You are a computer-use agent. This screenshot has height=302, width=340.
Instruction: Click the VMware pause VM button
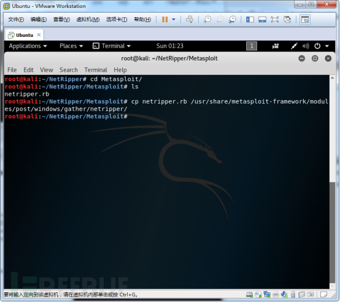coord(165,20)
